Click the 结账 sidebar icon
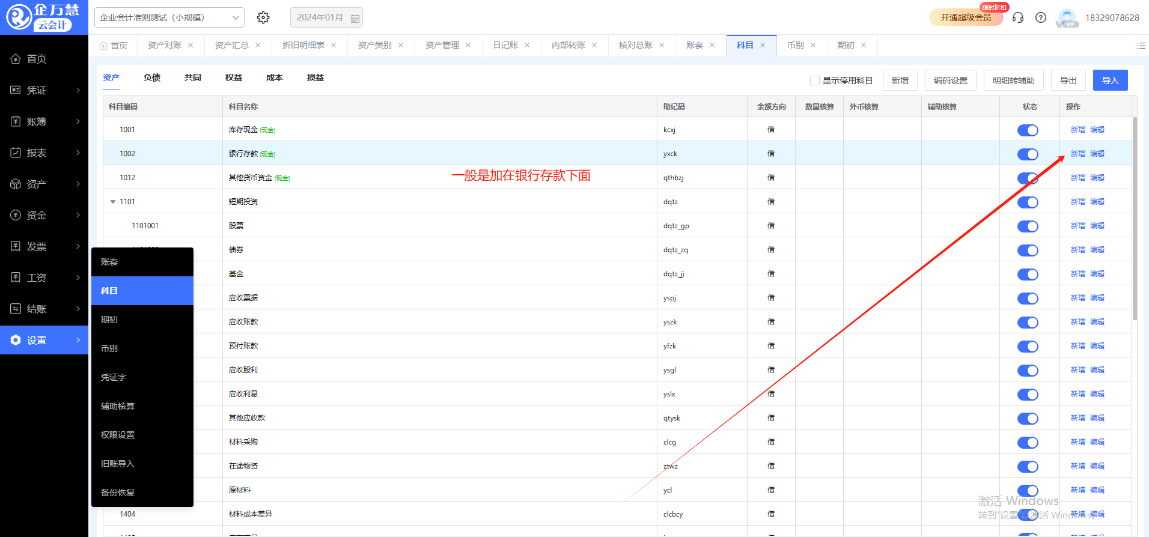1149x537 pixels. (x=16, y=309)
